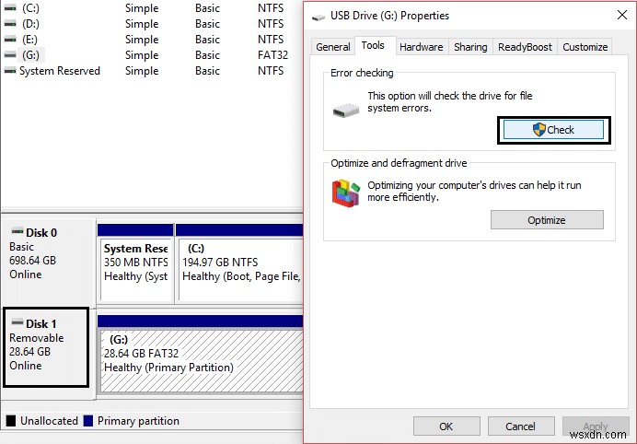The height and width of the screenshot is (444, 637).
Task: Click the blue Primary partition legend swatch
Action: point(88,420)
